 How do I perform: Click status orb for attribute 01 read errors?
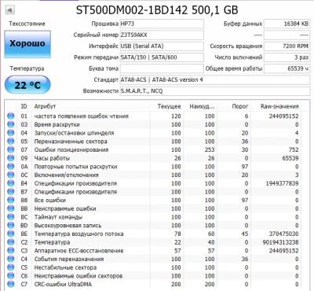click(x=11, y=116)
